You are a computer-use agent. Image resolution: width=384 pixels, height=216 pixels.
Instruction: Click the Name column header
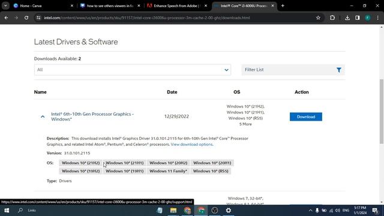pyautogui.click(x=40, y=92)
